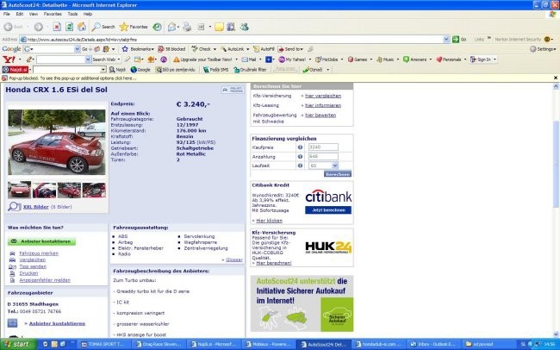Click the Research icon in IE toolbar
The height and width of the screenshot is (350, 560).
tap(231, 27)
